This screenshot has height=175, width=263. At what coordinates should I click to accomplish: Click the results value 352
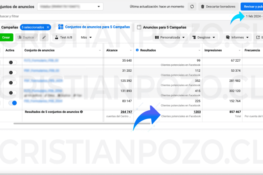tap(198, 80)
